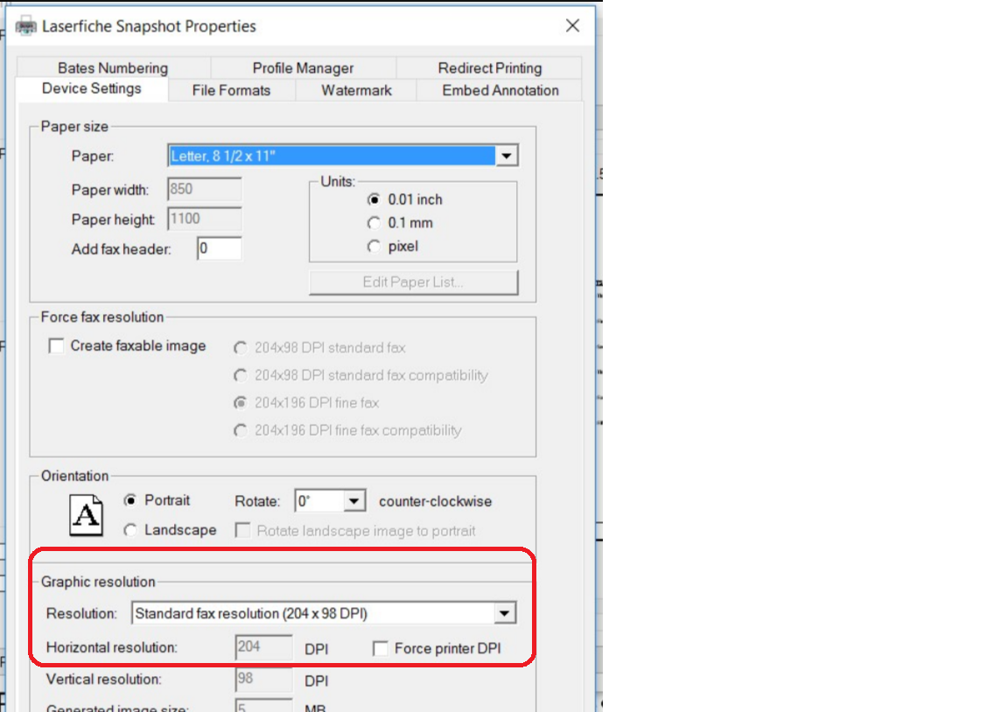1008x712 pixels.
Task: Open the Bates Numbering tab
Action: point(113,67)
